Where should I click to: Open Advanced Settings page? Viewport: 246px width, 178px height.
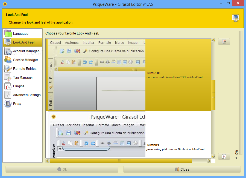pyautogui.click(x=23, y=95)
